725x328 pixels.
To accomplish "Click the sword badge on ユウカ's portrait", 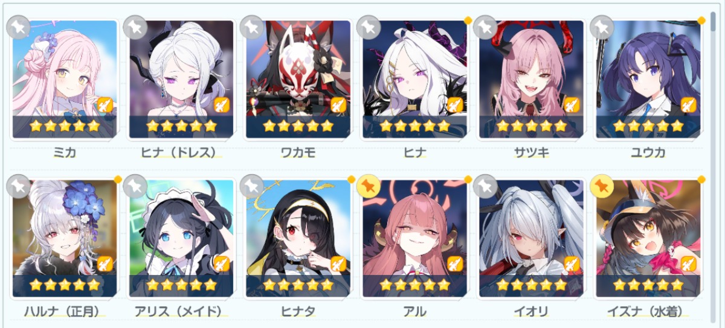I will [x=689, y=105].
